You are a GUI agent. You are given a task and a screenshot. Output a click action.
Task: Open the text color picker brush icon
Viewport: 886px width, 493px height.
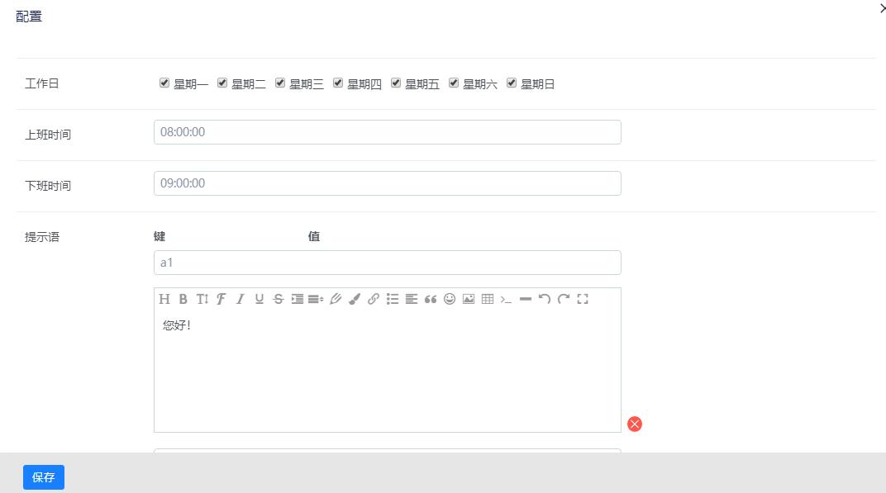pyautogui.click(x=355, y=299)
